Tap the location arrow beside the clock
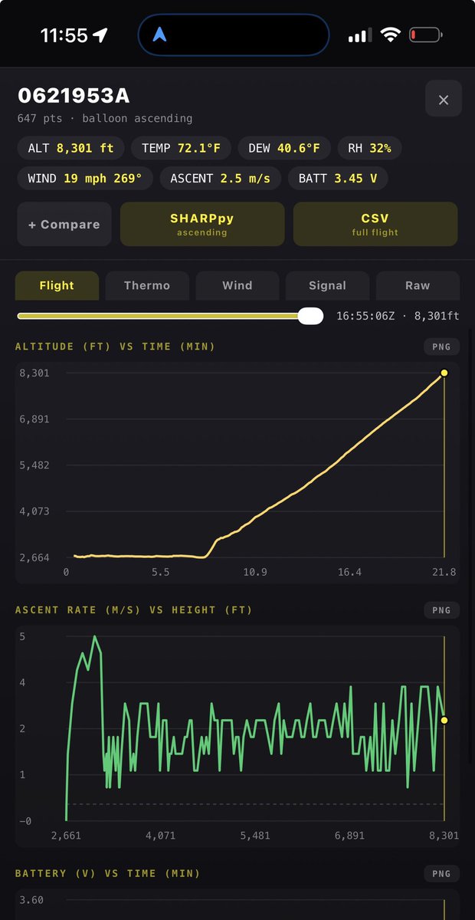475x920 pixels. (x=100, y=35)
